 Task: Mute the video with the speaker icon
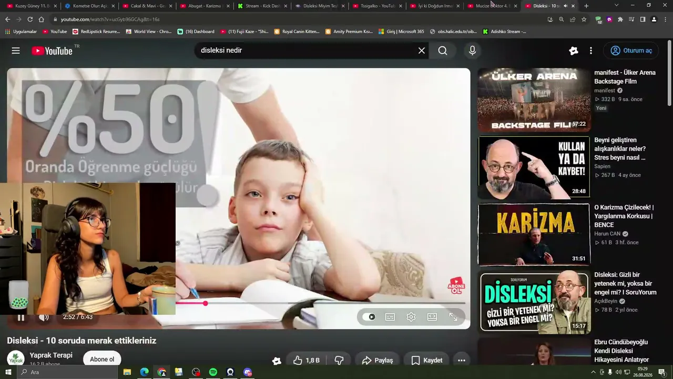tap(44, 317)
